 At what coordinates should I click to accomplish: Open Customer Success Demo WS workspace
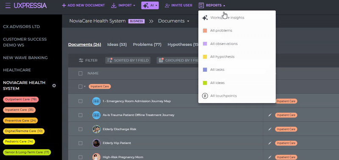click(25, 42)
